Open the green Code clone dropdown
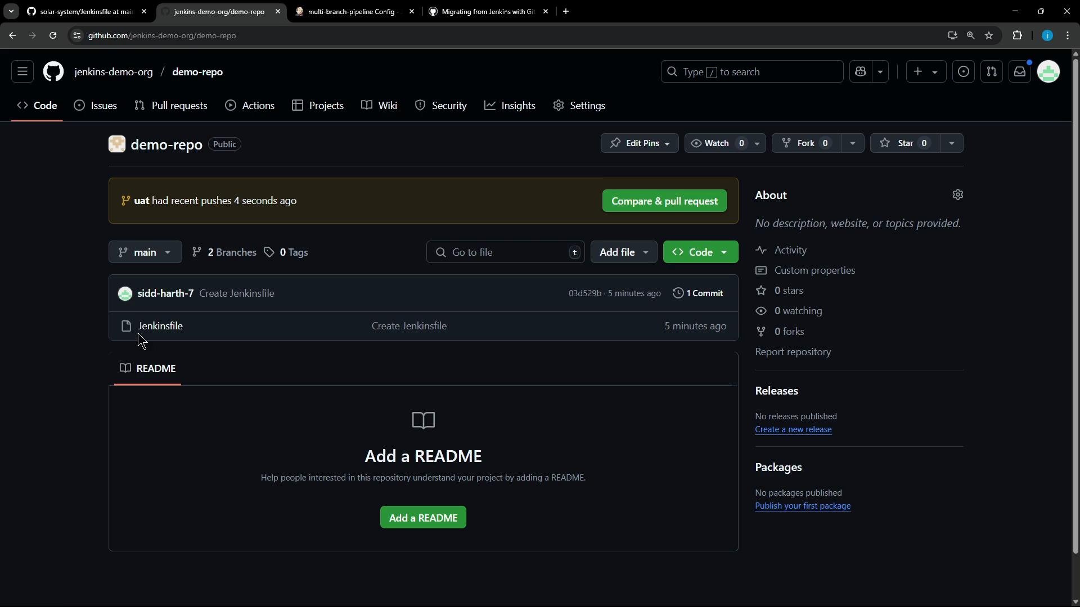The image size is (1080, 607). pos(701,252)
